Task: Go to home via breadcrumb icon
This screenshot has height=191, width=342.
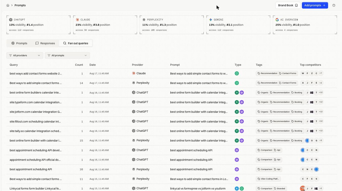Action: point(8,5)
